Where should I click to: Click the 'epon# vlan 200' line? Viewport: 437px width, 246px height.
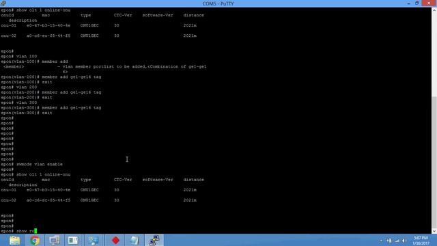coord(19,87)
